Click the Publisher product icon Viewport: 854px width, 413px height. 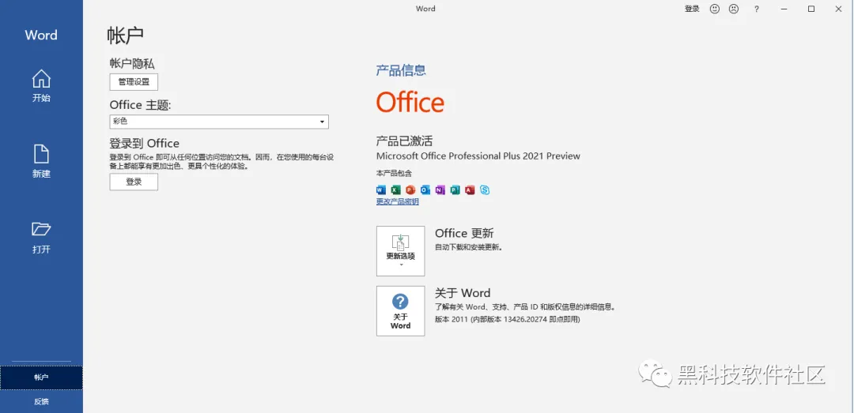coord(455,190)
